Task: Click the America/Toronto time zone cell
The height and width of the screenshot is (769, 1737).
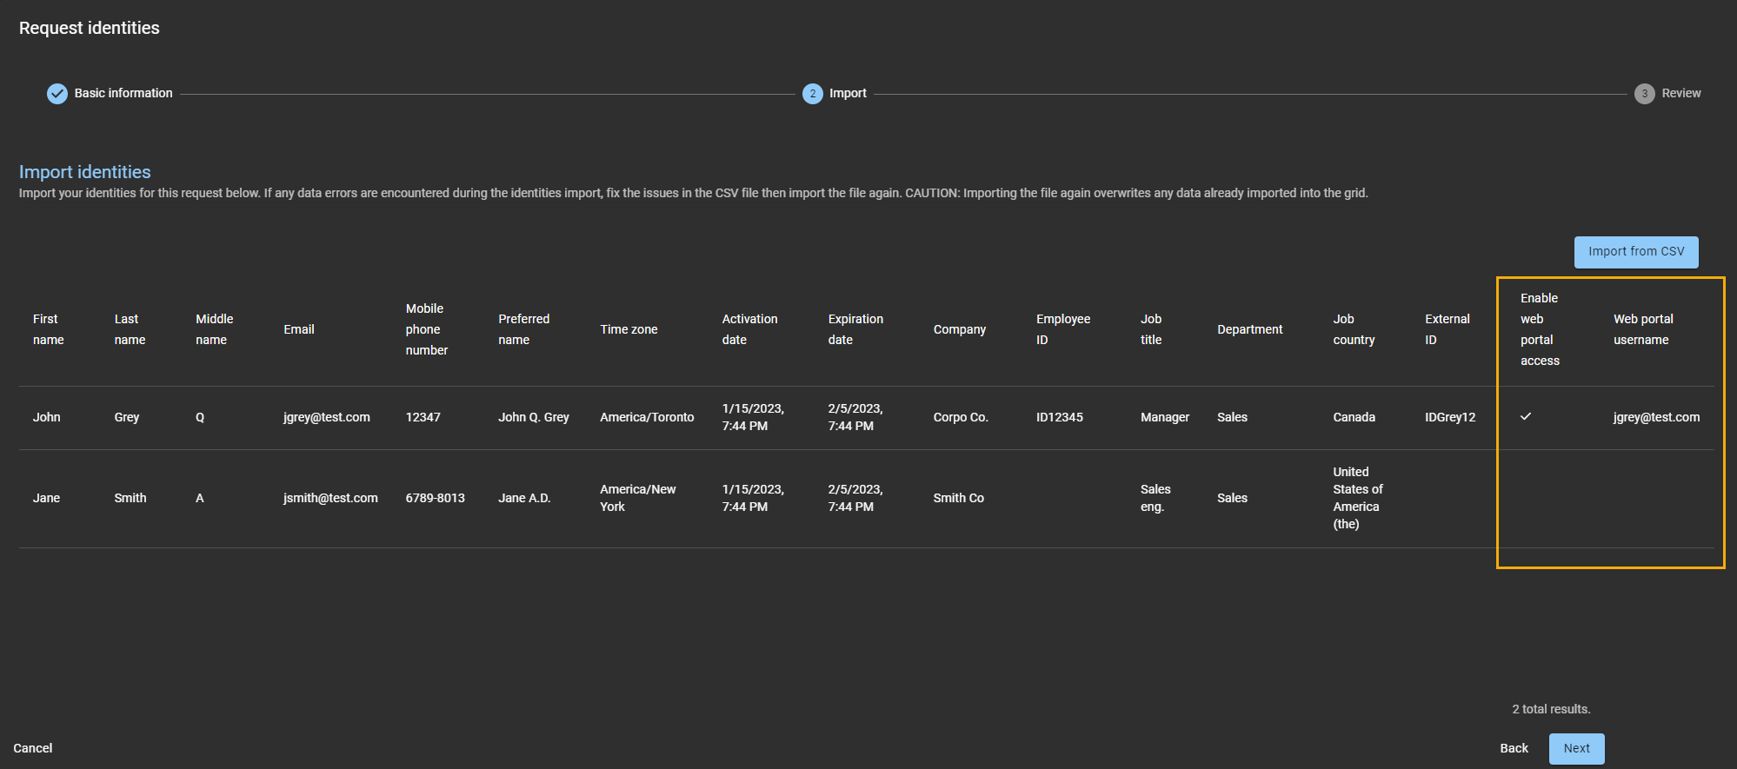Action: pos(647,417)
